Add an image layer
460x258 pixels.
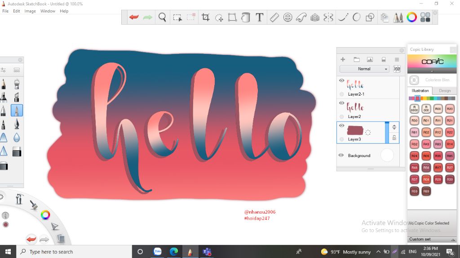point(370,60)
